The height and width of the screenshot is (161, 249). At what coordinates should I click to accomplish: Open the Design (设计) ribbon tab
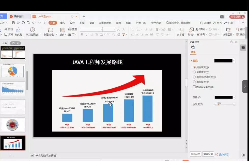[72, 23]
